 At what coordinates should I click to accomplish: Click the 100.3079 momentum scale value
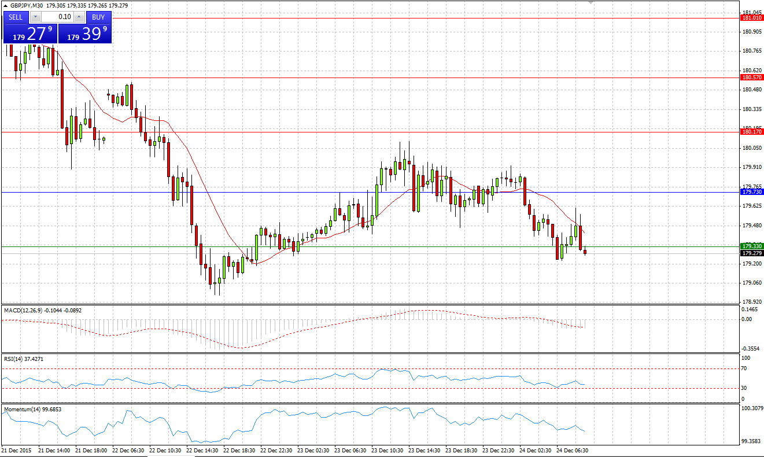click(752, 409)
